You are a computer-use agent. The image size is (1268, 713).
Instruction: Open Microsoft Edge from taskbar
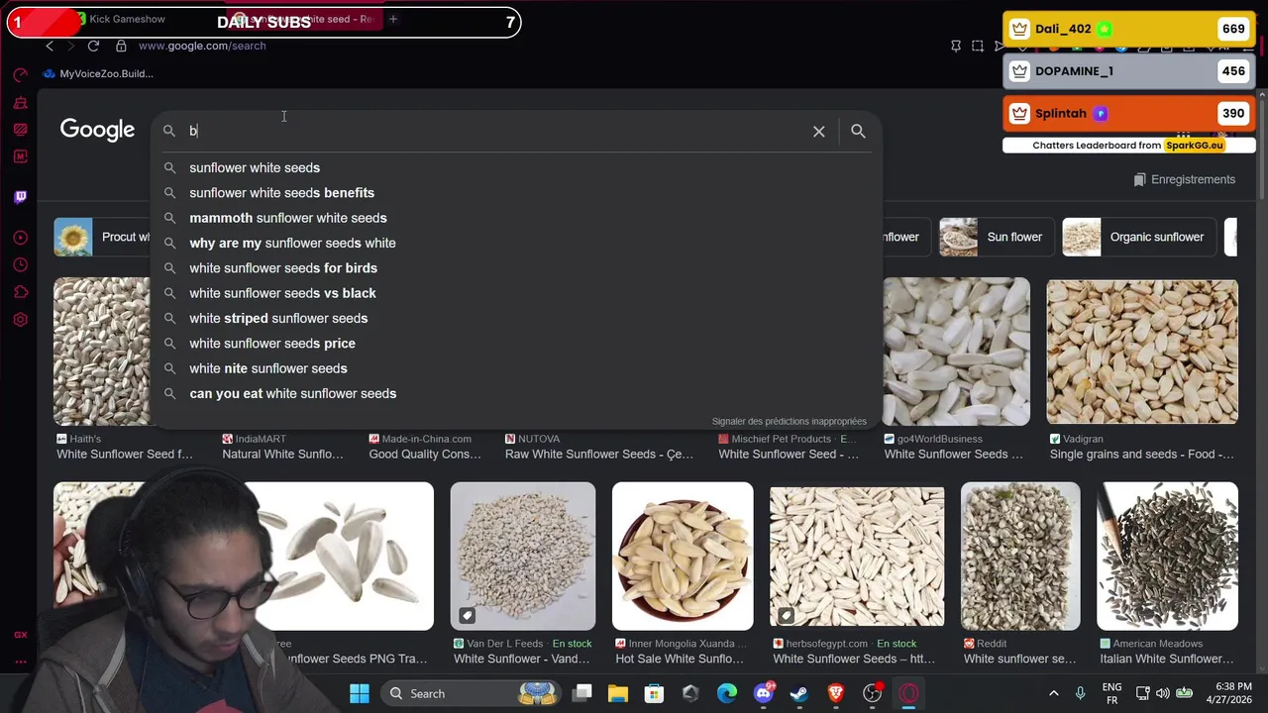[727, 693]
